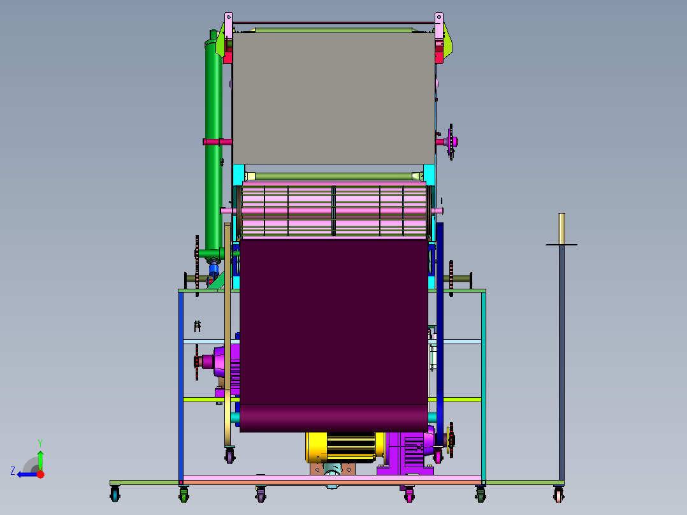Select the standalone dark post with brass tip

coord(561,346)
